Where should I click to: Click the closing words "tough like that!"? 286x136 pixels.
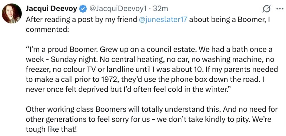point(51,128)
